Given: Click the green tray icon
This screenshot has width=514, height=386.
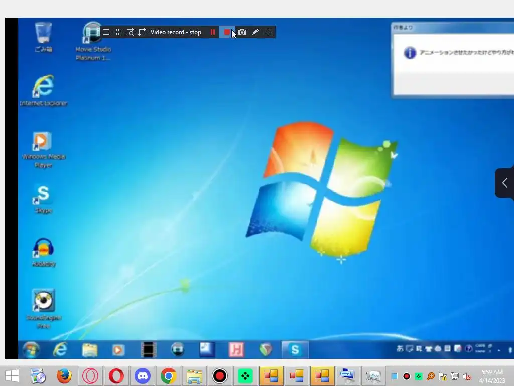Looking at the screenshot, I should pos(419,376).
